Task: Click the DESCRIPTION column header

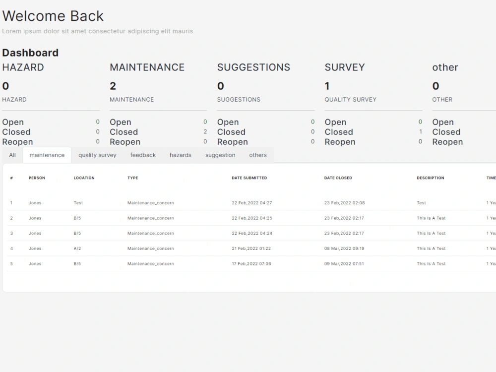Action: [430, 178]
